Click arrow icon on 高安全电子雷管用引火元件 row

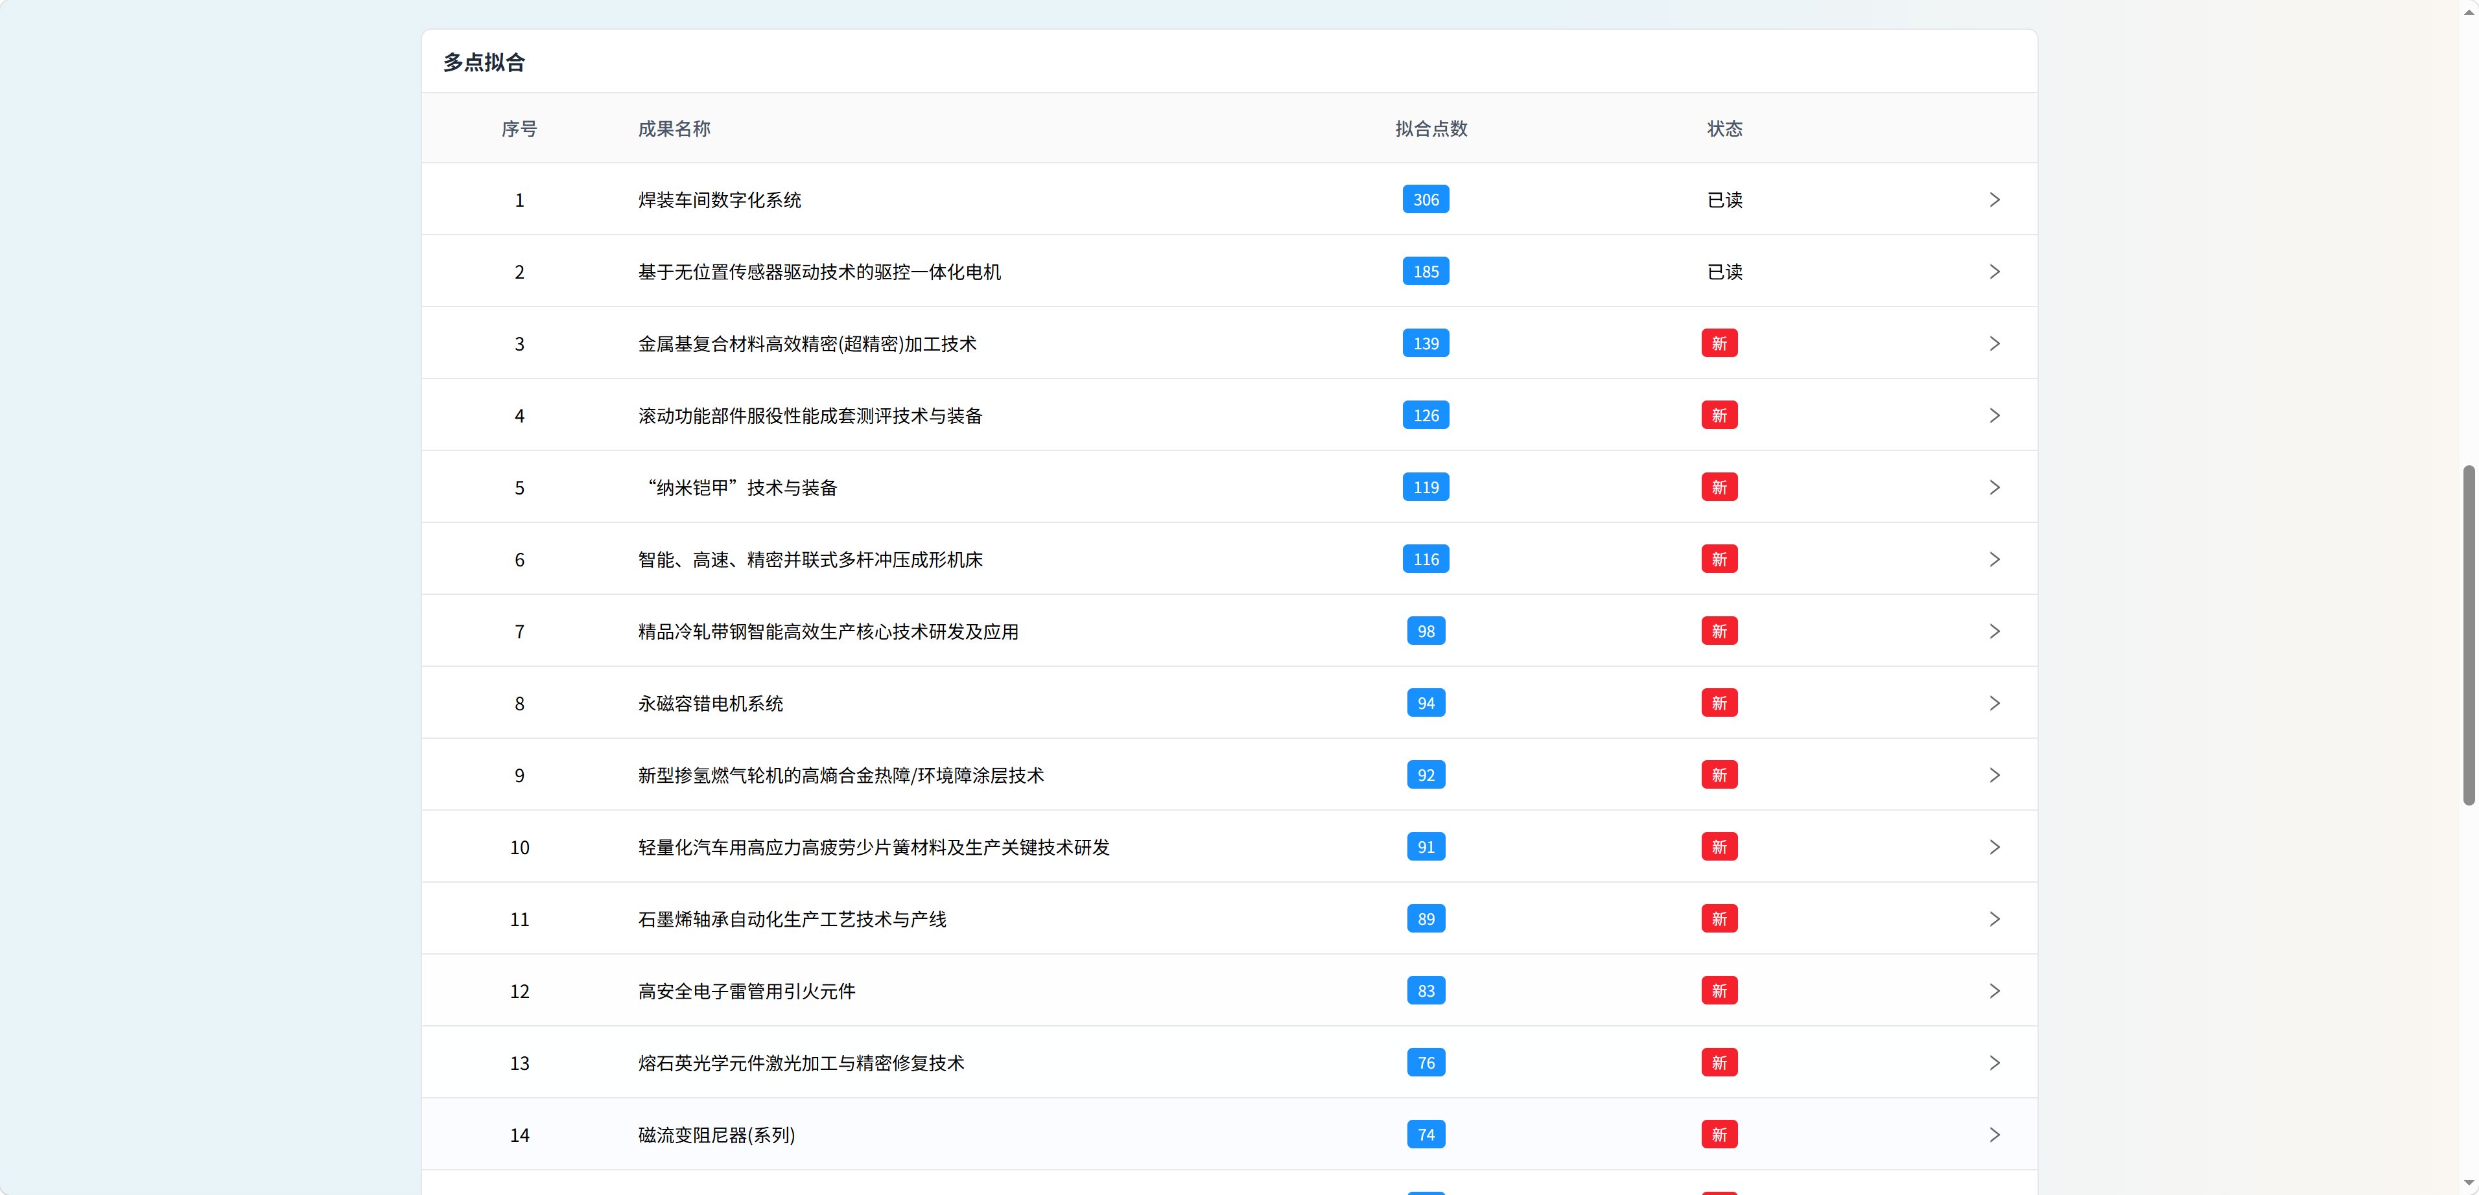click(1994, 991)
